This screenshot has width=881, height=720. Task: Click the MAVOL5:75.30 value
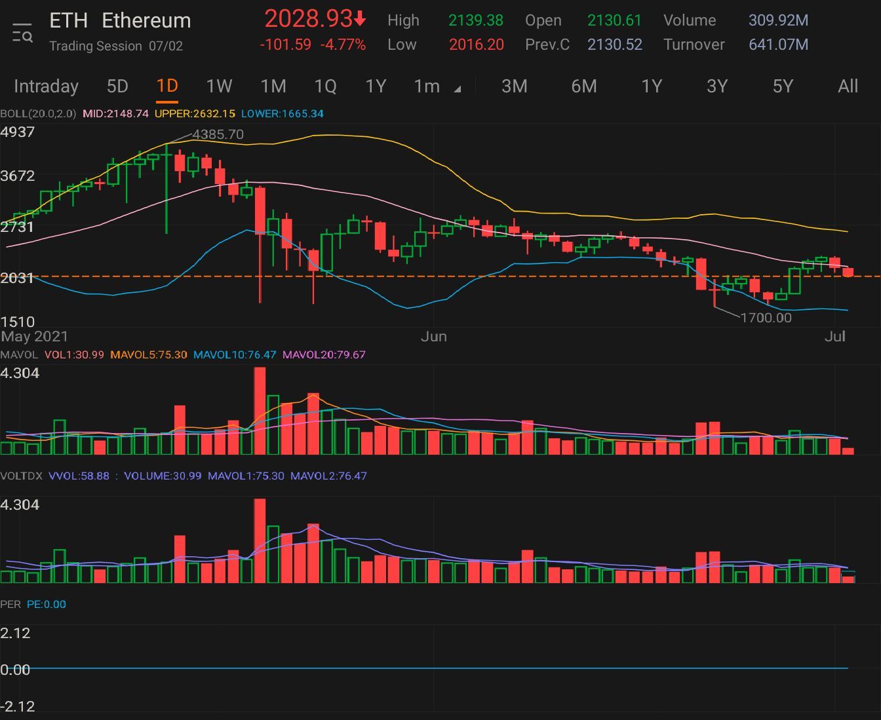tap(149, 354)
